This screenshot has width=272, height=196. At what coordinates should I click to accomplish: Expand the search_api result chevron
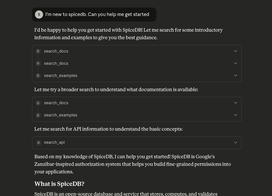(236, 143)
